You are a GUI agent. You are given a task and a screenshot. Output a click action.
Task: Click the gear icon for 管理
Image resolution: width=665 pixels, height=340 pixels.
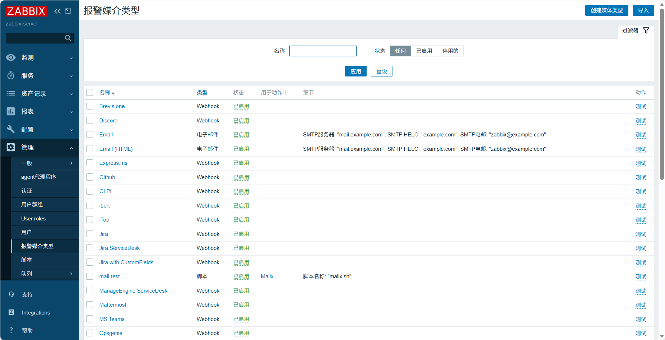tap(11, 147)
